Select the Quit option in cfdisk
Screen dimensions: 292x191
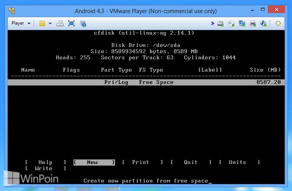191,162
